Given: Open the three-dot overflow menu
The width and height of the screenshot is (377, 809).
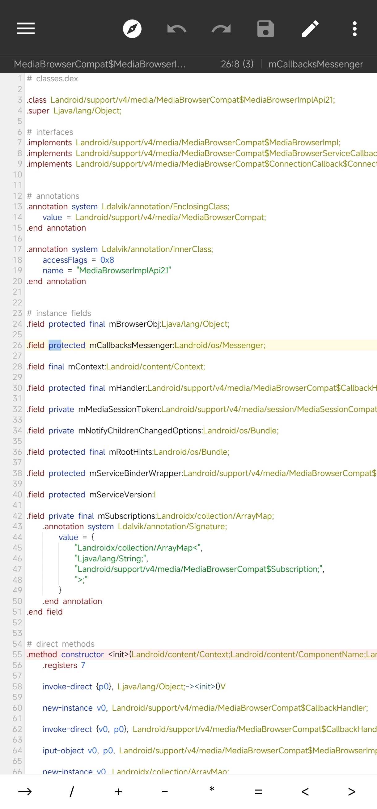Looking at the screenshot, I should [354, 28].
